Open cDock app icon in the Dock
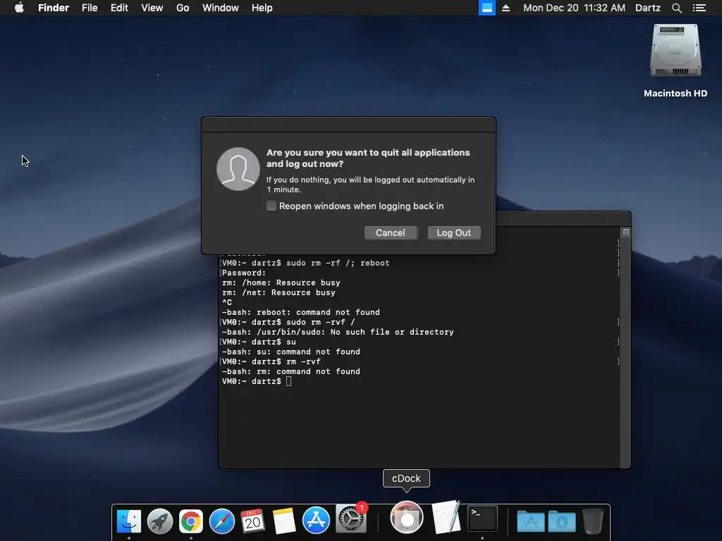This screenshot has width=722, height=541. click(407, 517)
